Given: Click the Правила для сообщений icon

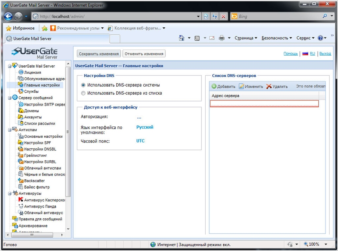Looking at the screenshot, I should click(x=15, y=219).
